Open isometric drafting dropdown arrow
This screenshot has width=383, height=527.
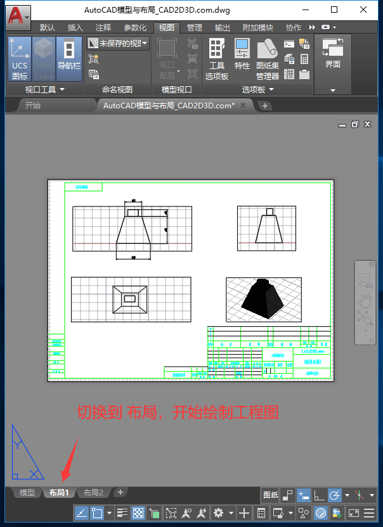pyautogui.click(x=372, y=495)
